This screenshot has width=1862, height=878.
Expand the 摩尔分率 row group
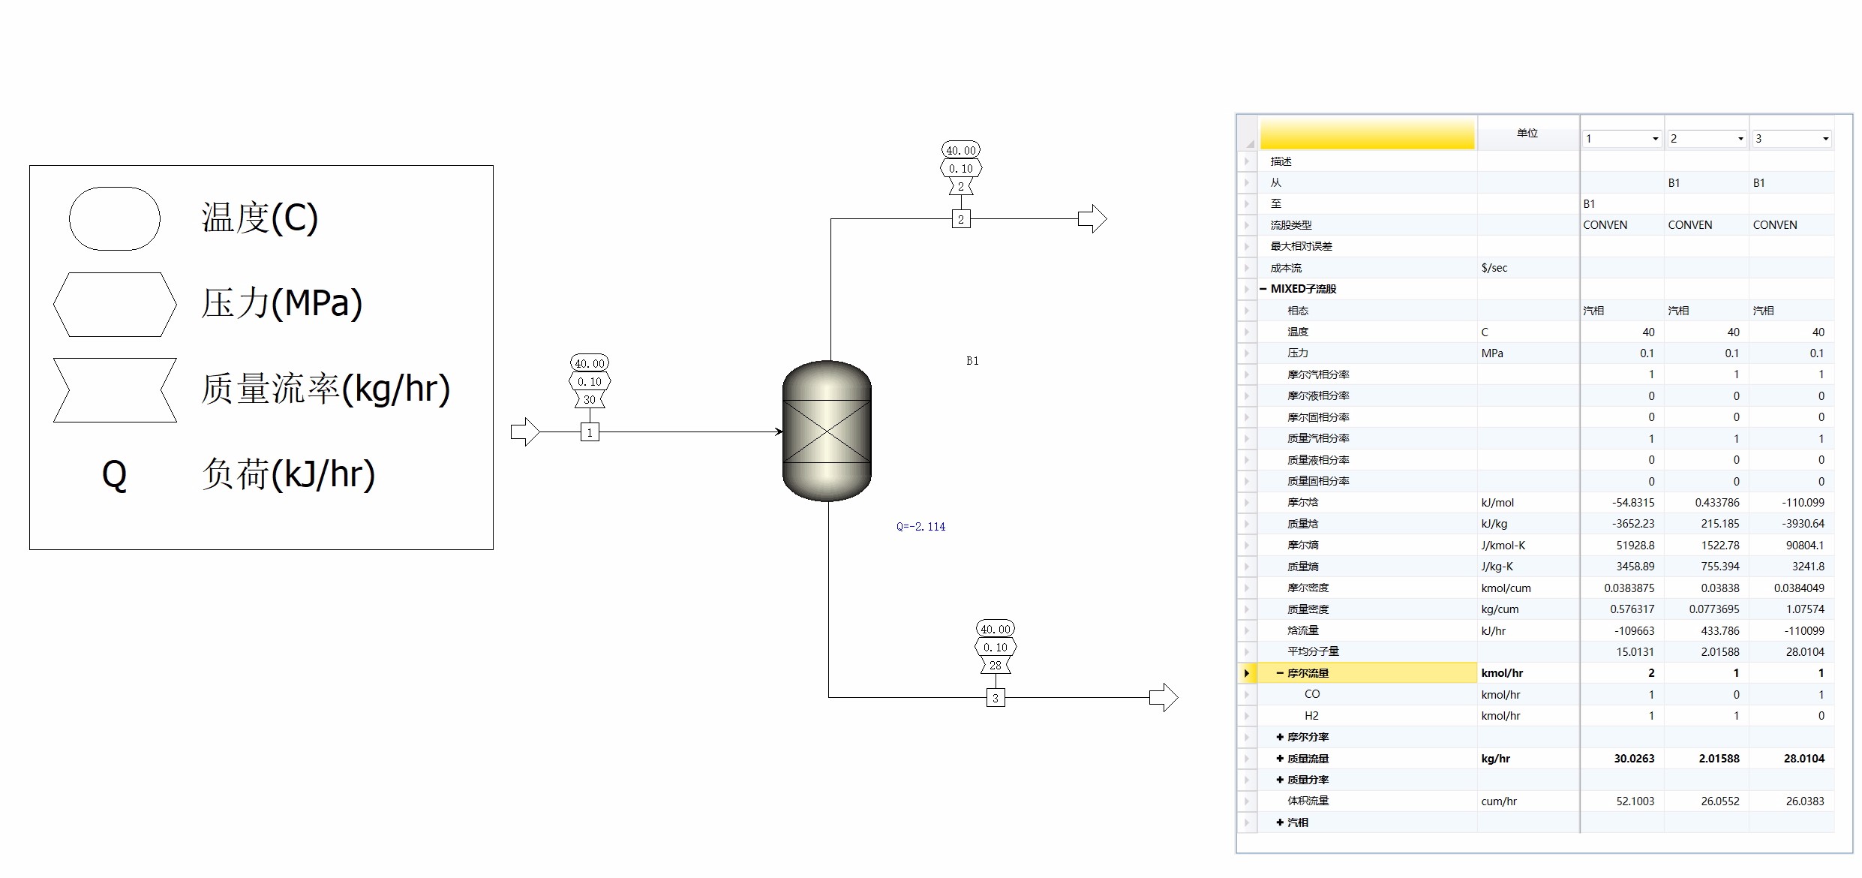1280,737
